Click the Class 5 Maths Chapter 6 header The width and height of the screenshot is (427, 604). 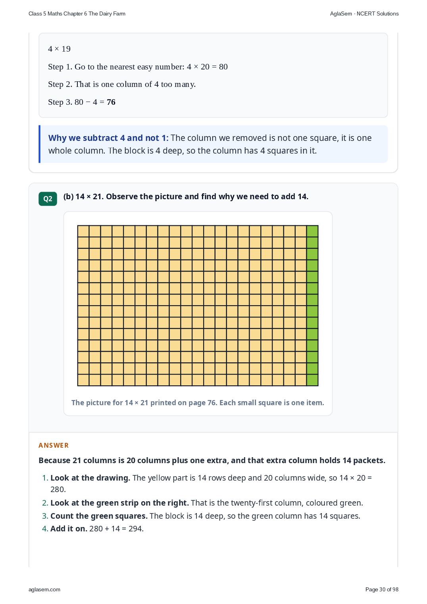pyautogui.click(x=77, y=13)
